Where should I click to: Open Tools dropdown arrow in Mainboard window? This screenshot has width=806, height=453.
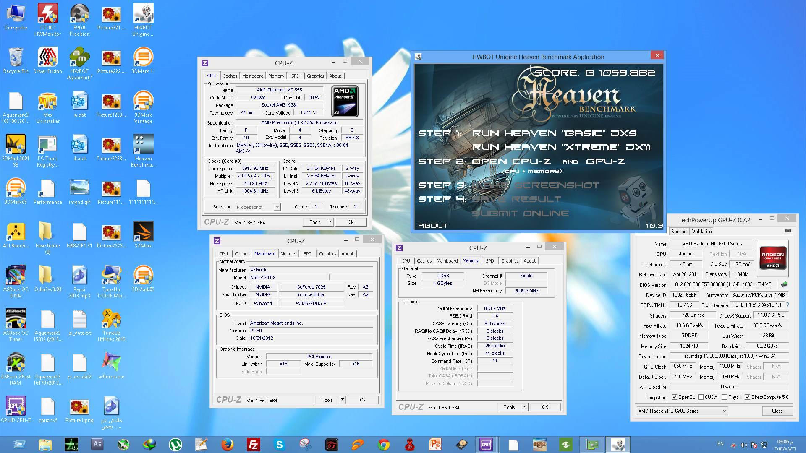pyautogui.click(x=342, y=400)
